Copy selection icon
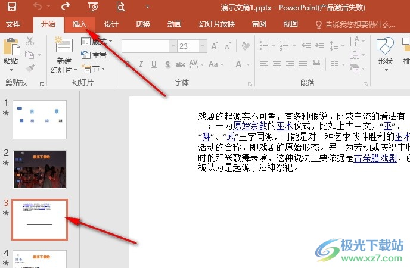Image resolution: width=410 pixels, height=268 pixels. click(x=29, y=55)
